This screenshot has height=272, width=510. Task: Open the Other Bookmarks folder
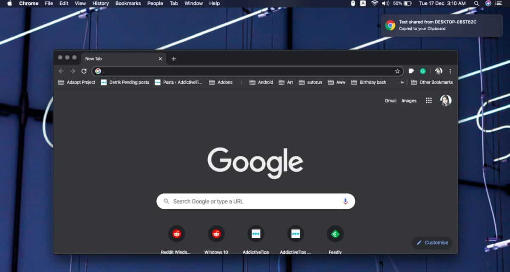pyautogui.click(x=432, y=82)
